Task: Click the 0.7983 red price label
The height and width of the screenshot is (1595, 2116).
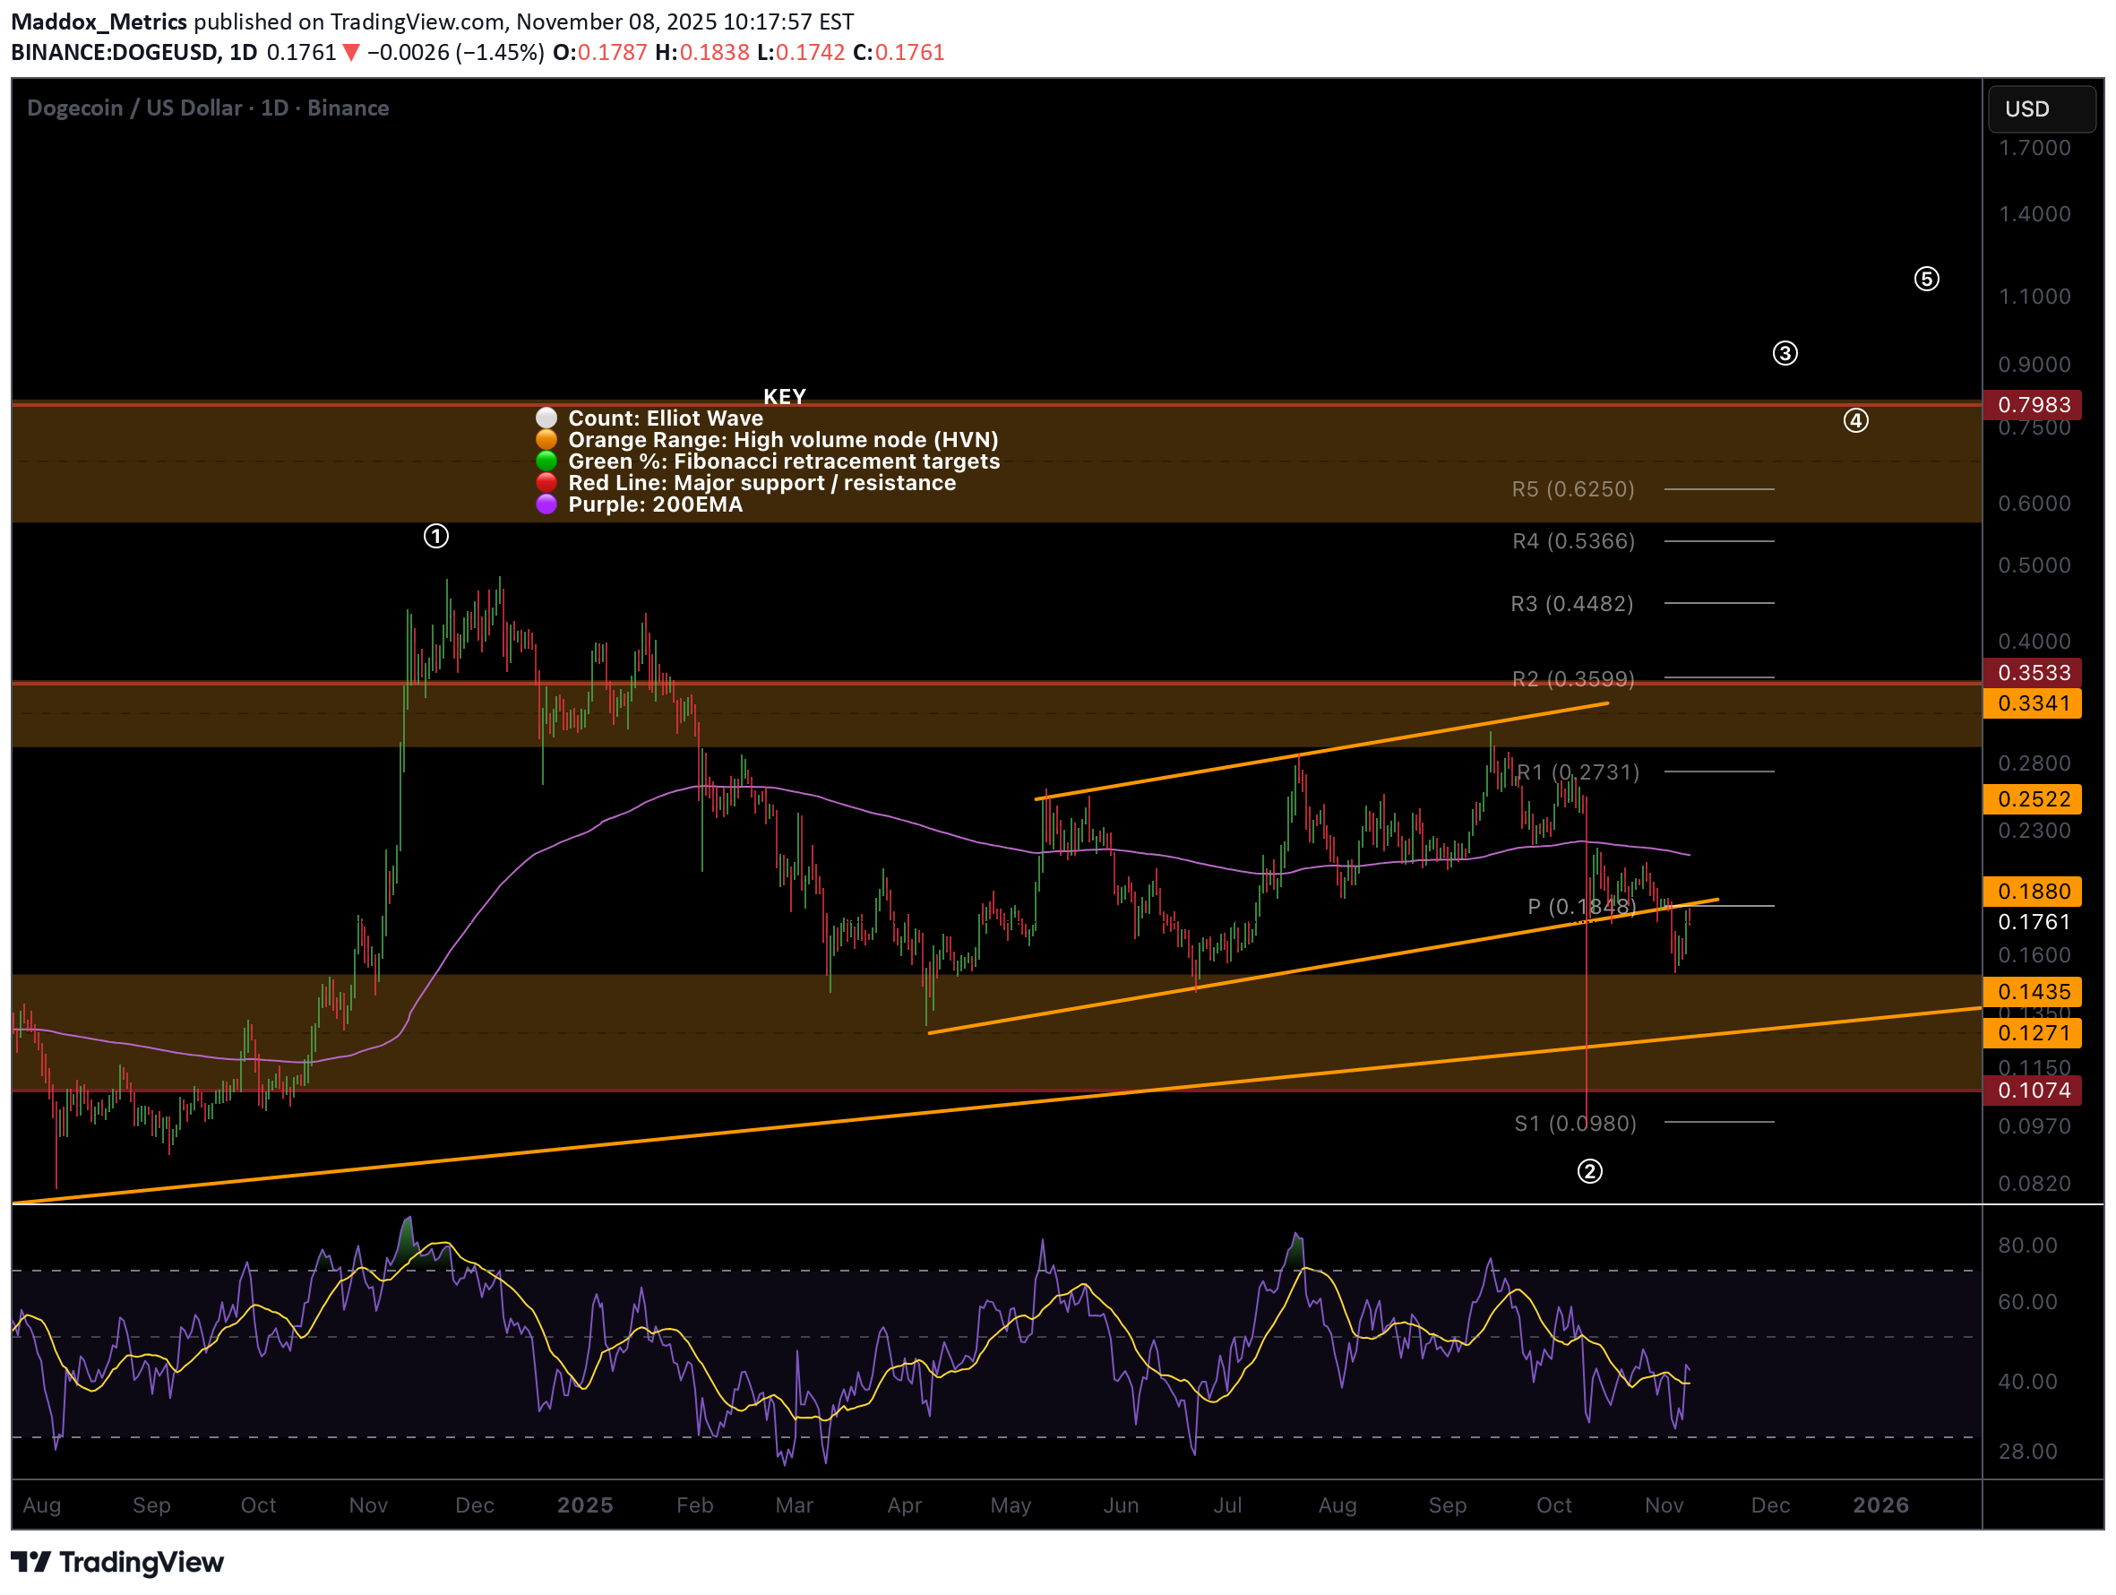Action: 2033,406
